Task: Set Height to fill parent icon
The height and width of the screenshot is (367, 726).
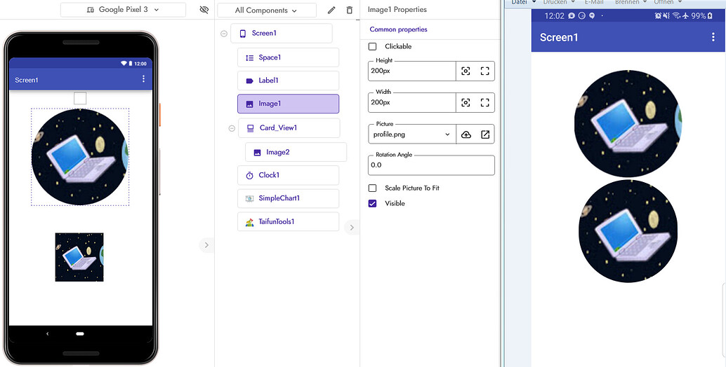Action: point(485,71)
